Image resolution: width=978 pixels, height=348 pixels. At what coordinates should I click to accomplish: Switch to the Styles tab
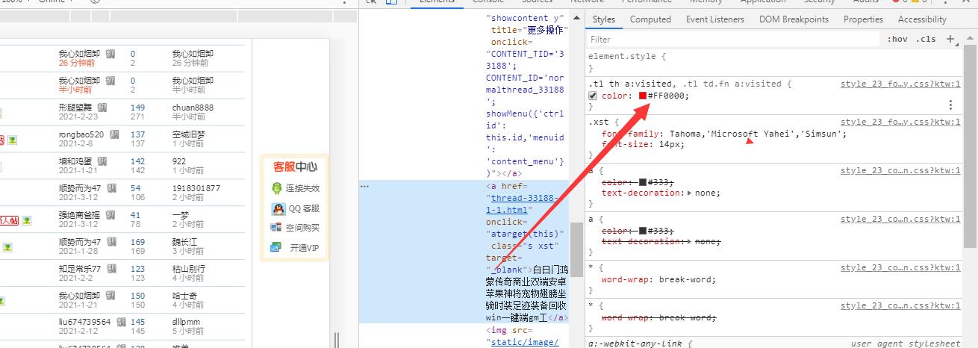pos(603,19)
